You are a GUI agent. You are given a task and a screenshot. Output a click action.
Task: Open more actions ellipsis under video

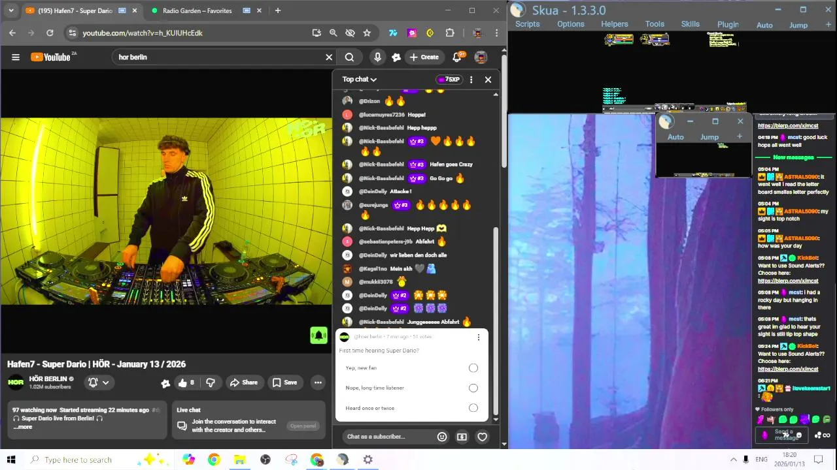(x=318, y=383)
